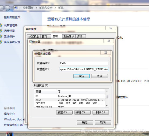Click the system variables scrollbar thumb
Image resolution: width=149 pixels, height=136 pixels.
point(107,97)
